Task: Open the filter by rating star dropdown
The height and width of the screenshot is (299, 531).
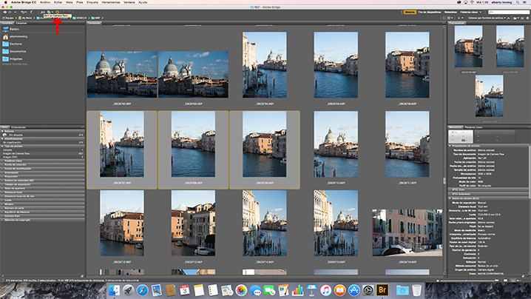Action: coord(461,18)
